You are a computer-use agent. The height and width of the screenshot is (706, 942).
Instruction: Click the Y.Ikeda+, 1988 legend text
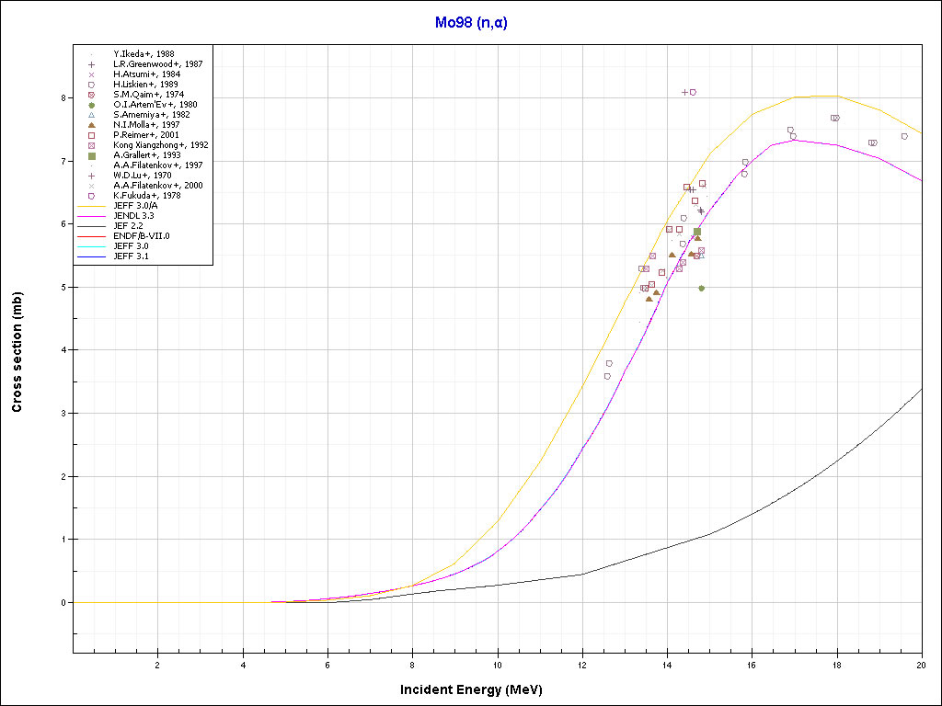pos(145,54)
